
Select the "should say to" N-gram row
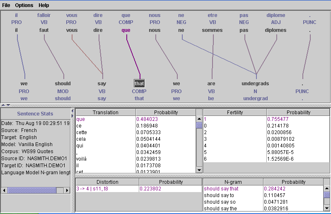[x=219, y=195]
